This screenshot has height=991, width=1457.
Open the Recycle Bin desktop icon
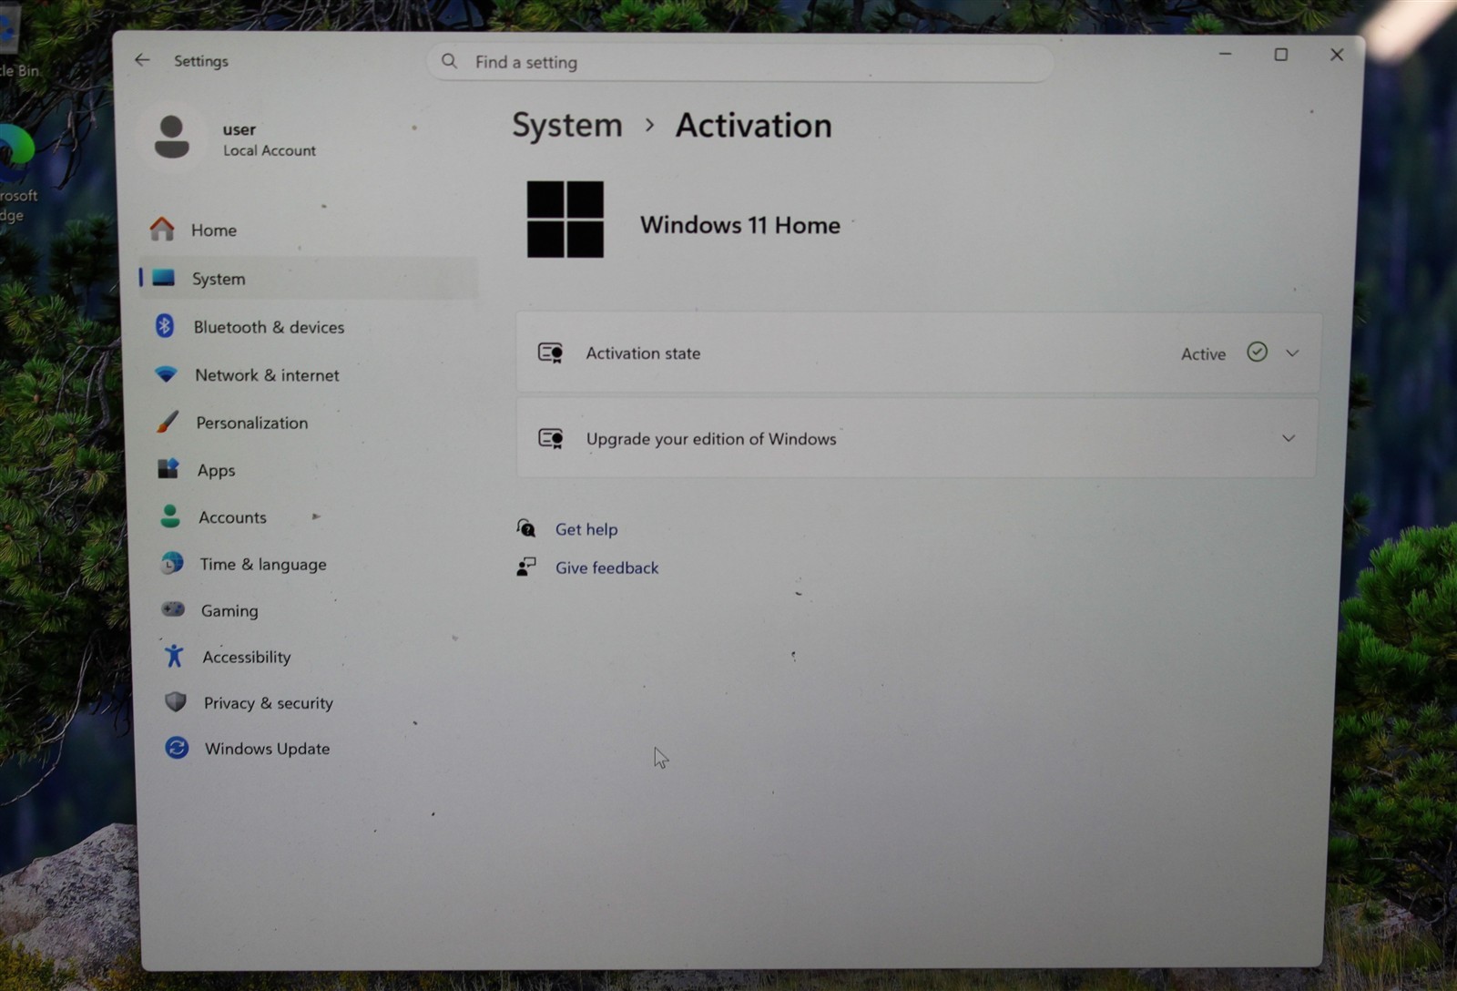click(16, 41)
